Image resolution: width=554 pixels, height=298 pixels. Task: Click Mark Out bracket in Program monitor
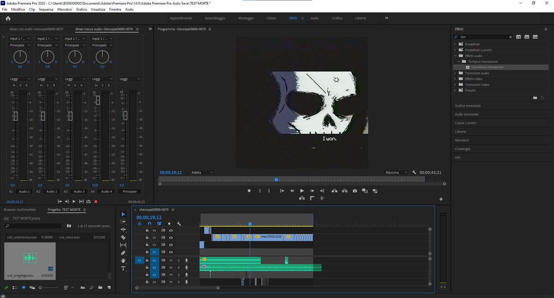269,191
